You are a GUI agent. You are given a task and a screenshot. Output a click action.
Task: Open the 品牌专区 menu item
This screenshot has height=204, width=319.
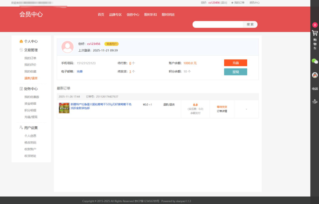tap(116, 14)
